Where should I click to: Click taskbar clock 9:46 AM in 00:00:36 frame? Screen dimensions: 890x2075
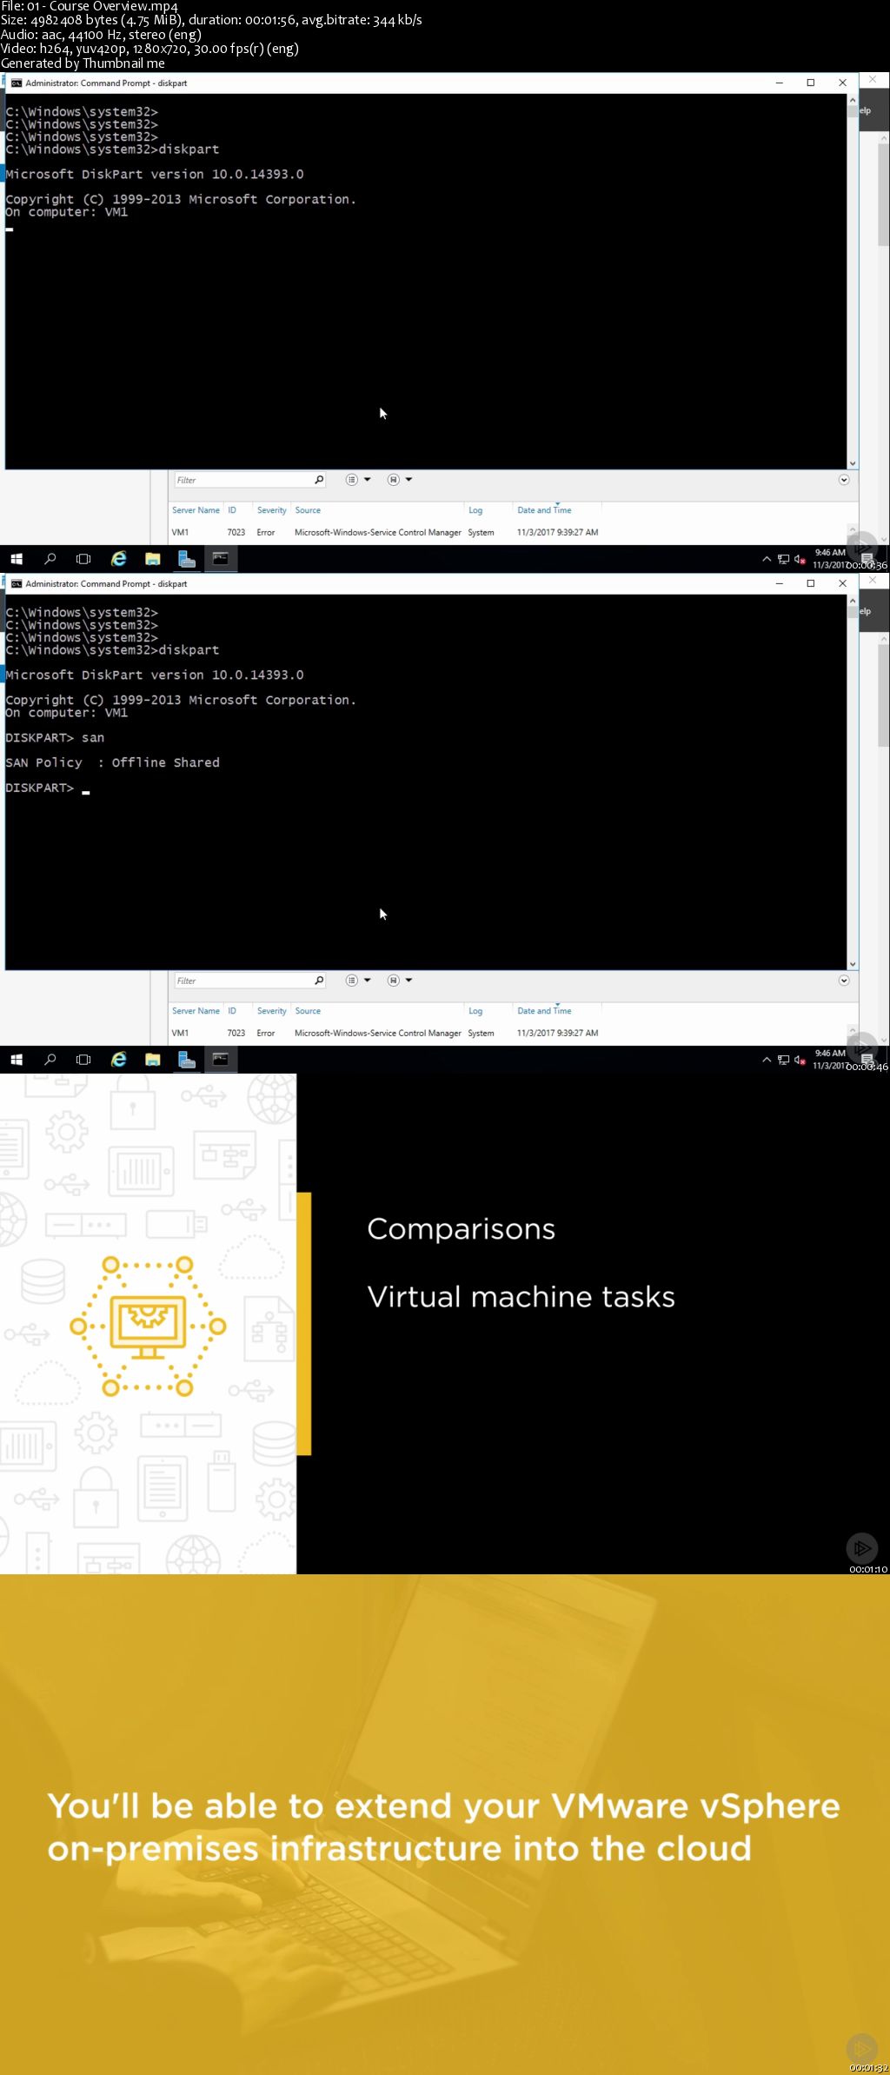tap(829, 553)
